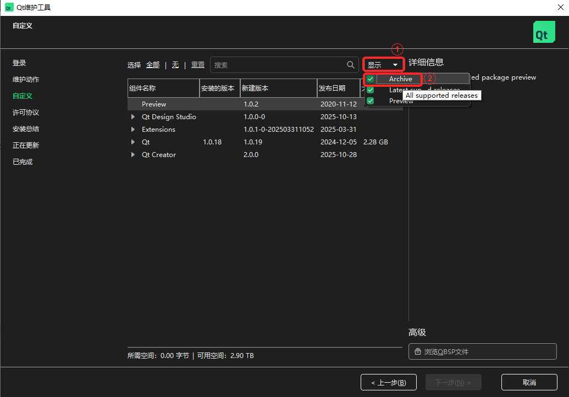
Task: Click the 新建版本 column header
Action: 278,88
